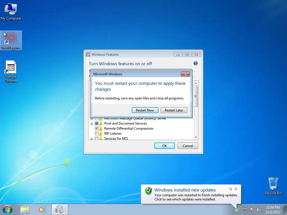Cancel the Windows Features window
Viewport: 287px width, 215px height.
coord(188,146)
